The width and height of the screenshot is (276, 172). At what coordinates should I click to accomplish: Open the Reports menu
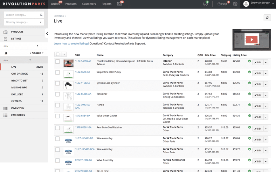pyautogui.click(x=106, y=4)
